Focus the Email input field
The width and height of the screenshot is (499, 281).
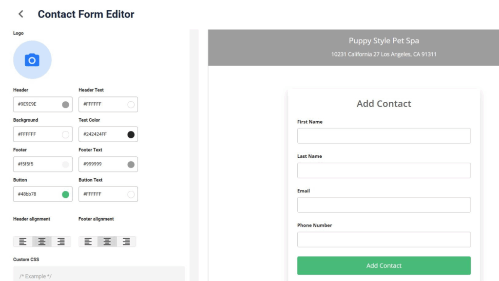(x=384, y=205)
